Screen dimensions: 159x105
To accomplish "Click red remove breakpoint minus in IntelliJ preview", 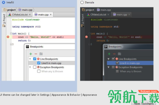I will click(36, 54).
